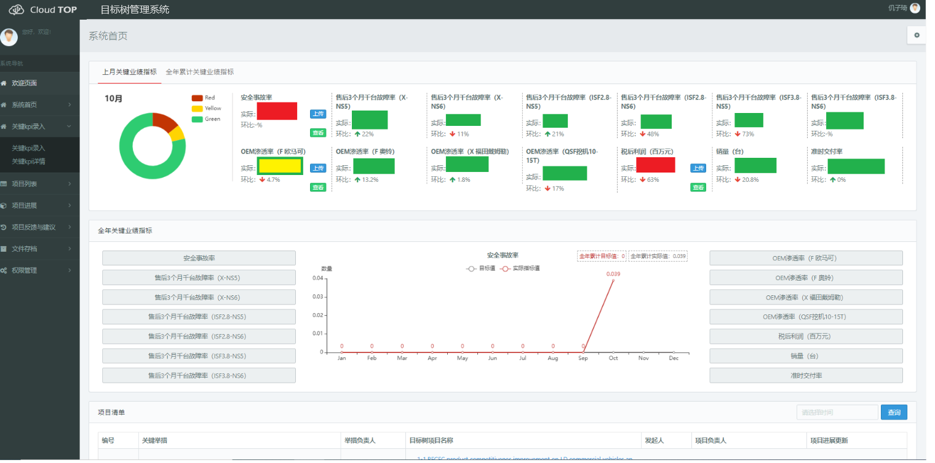Click 查看 for OEM渗透率 (F 欧马可)
Image resolution: width=935 pixels, height=463 pixels.
[x=317, y=187]
